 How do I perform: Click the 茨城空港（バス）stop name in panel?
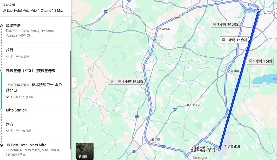[34, 71]
